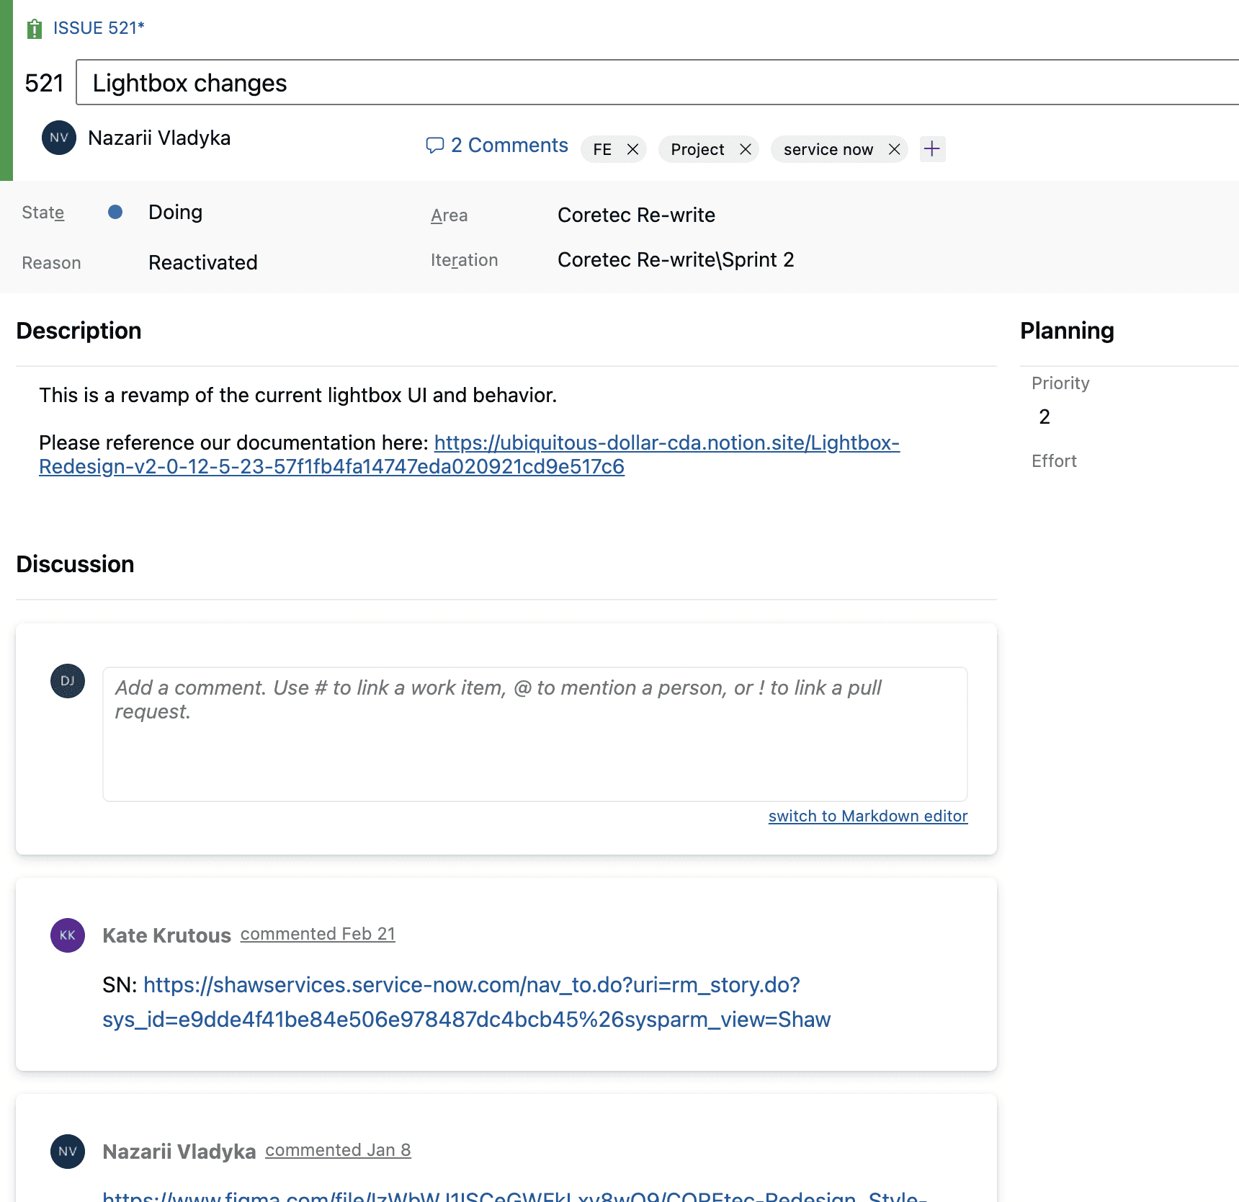Click the Project tag label

point(697,149)
